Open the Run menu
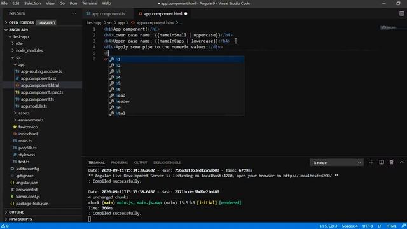This screenshot has width=407, height=229. 73,3
